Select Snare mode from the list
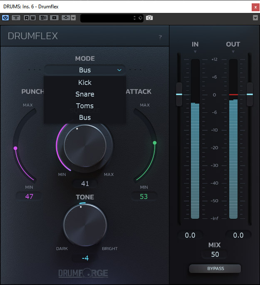 85,94
